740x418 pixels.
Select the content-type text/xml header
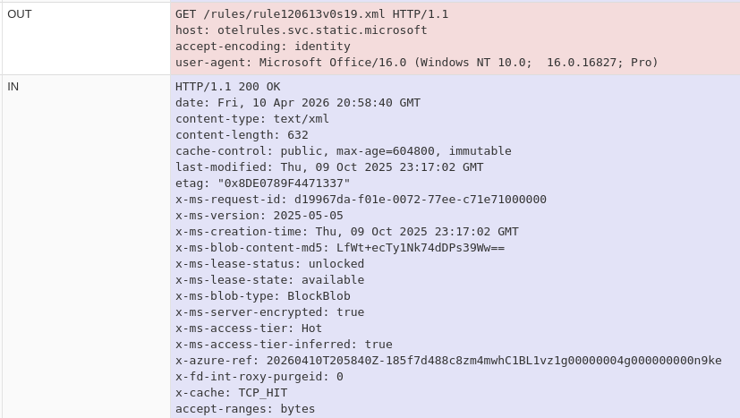pos(251,119)
